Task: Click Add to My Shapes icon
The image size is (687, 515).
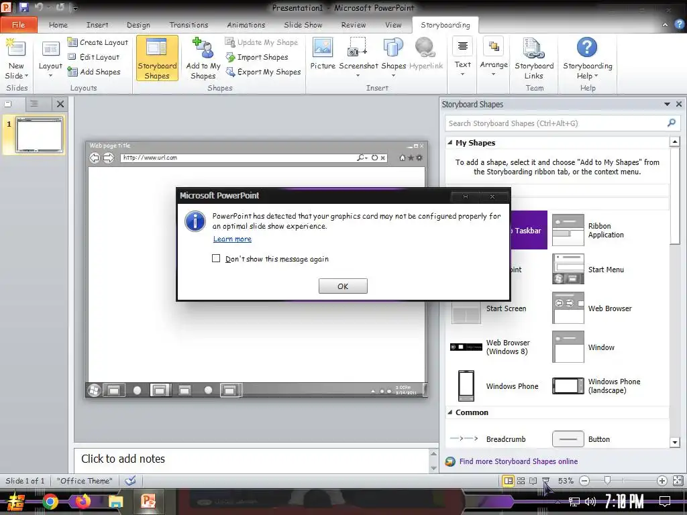Action: click(203, 48)
